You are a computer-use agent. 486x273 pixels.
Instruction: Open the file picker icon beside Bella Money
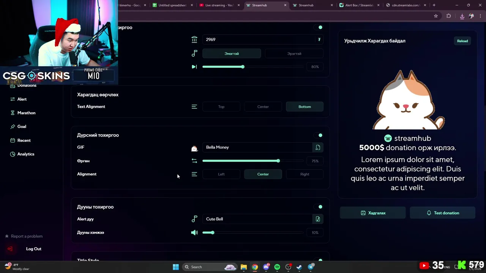point(318,147)
